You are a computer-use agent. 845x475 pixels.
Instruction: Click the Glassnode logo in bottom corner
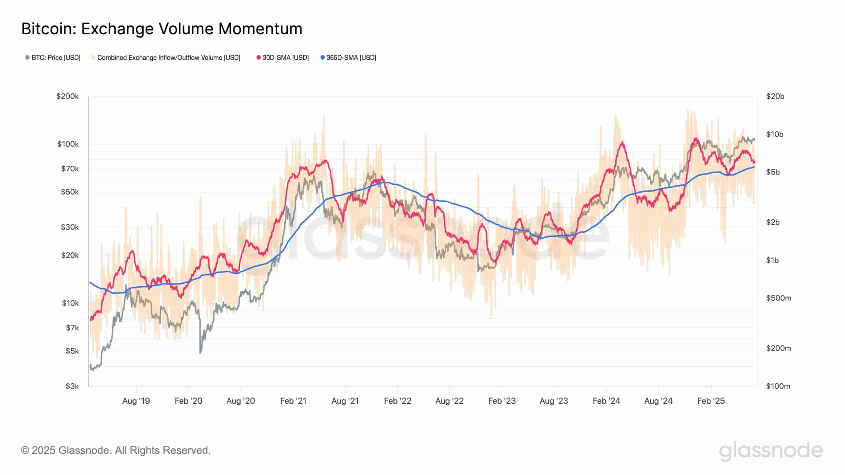(771, 451)
